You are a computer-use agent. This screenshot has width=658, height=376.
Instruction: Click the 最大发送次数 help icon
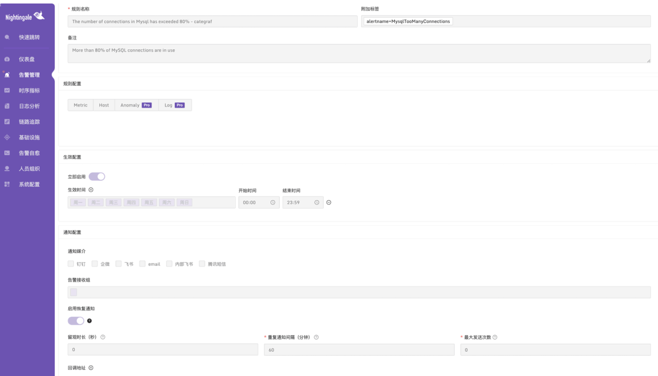click(x=495, y=337)
